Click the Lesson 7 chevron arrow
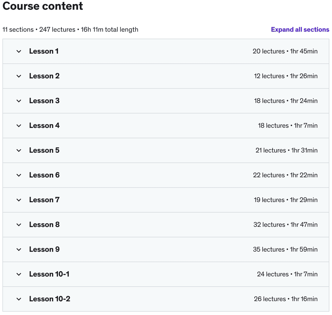This screenshot has width=332, height=315. click(x=19, y=200)
